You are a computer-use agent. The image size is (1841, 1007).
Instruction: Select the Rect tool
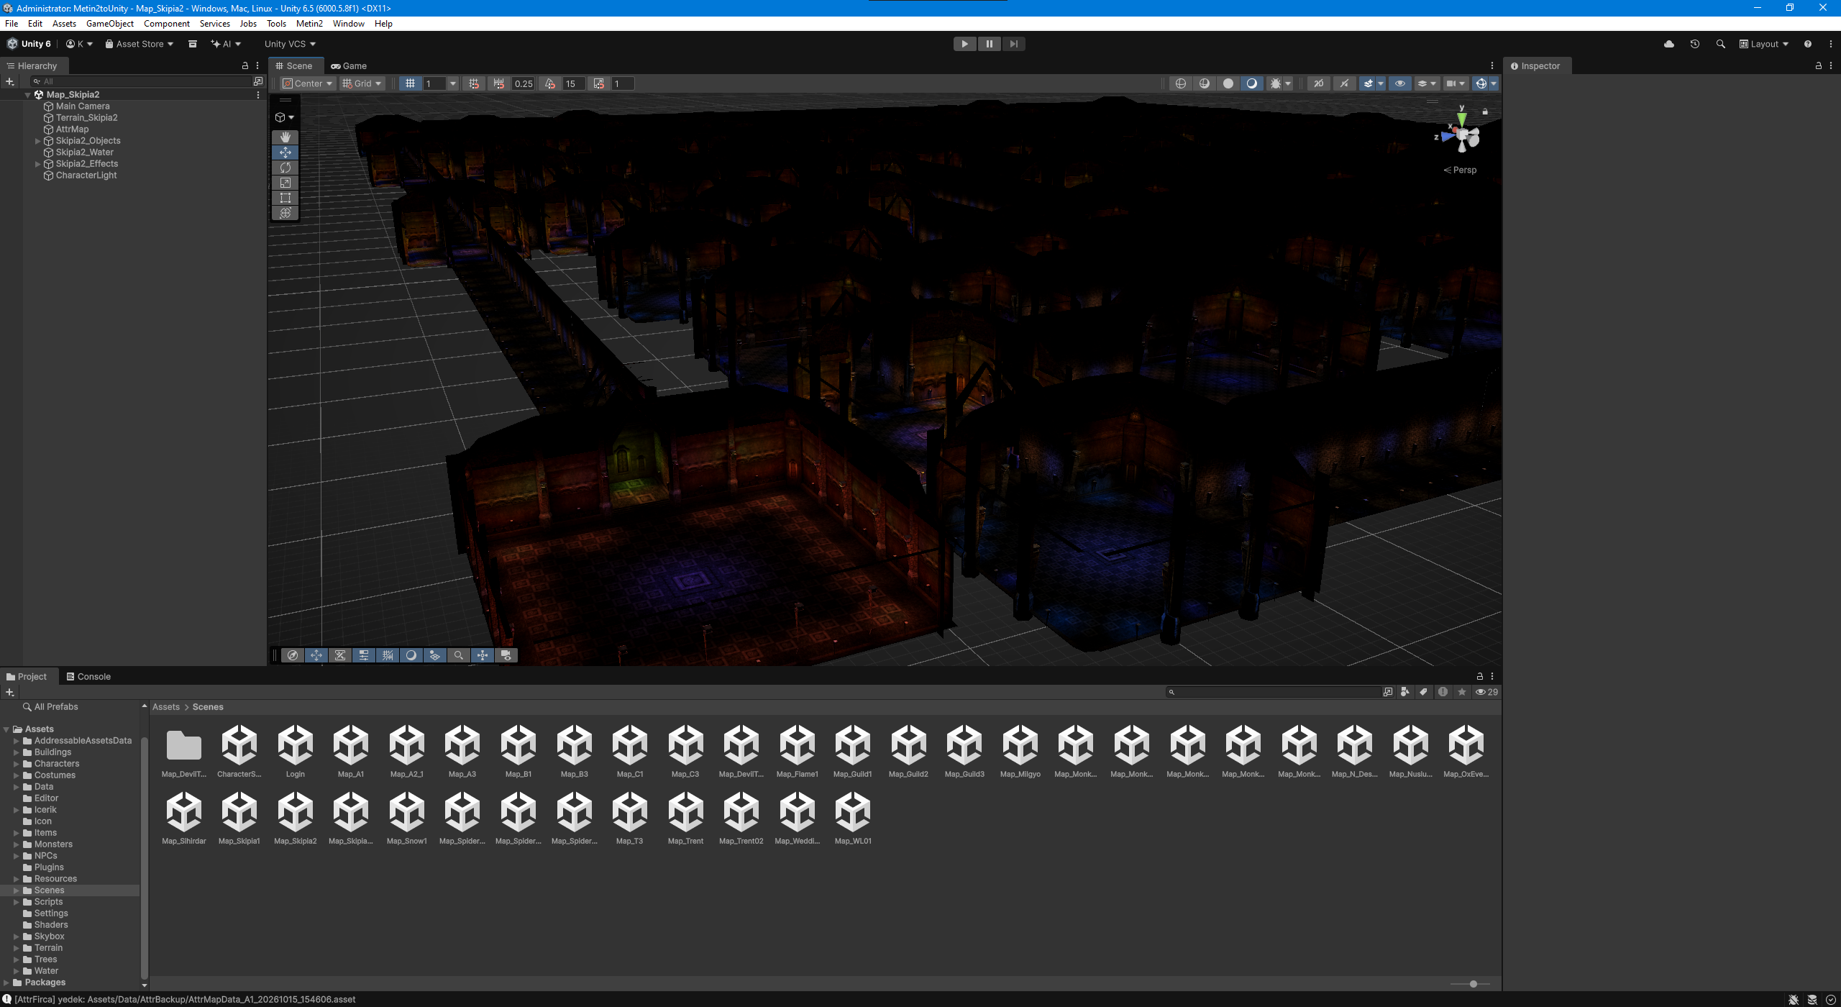(285, 197)
